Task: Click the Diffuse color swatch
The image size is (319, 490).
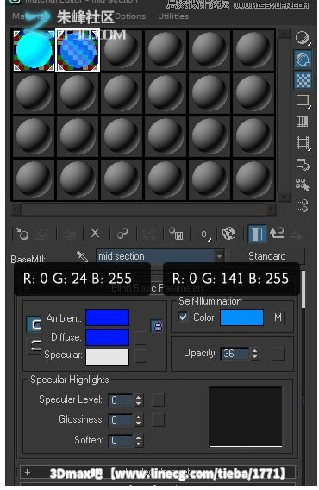Action: click(x=107, y=336)
